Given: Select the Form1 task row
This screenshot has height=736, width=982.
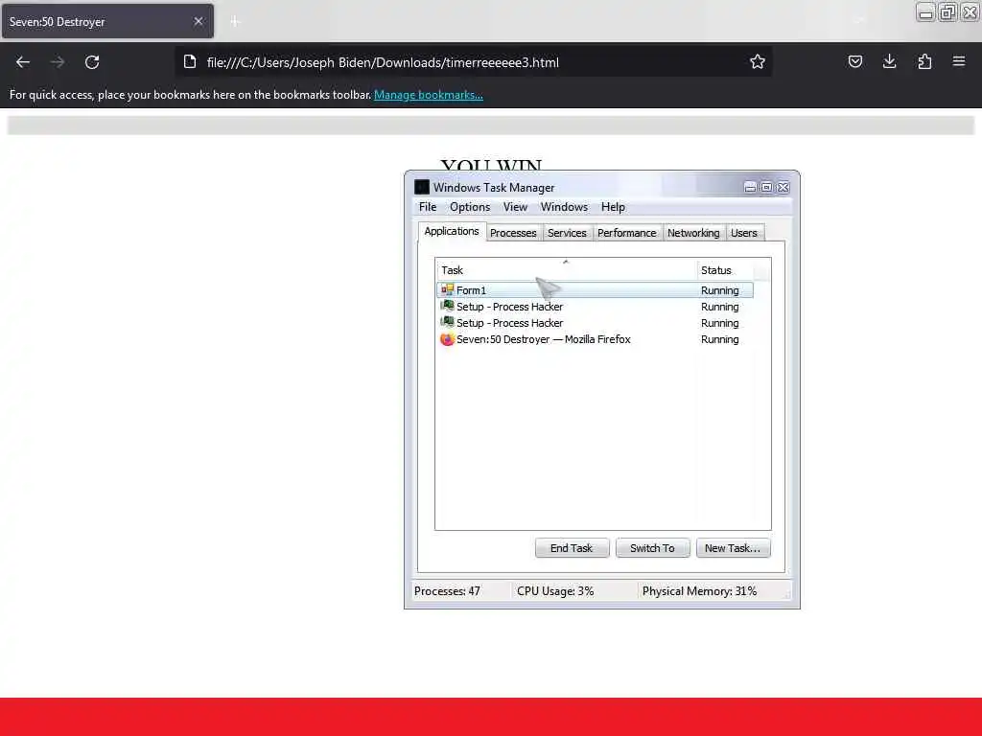Looking at the screenshot, I should coord(595,289).
